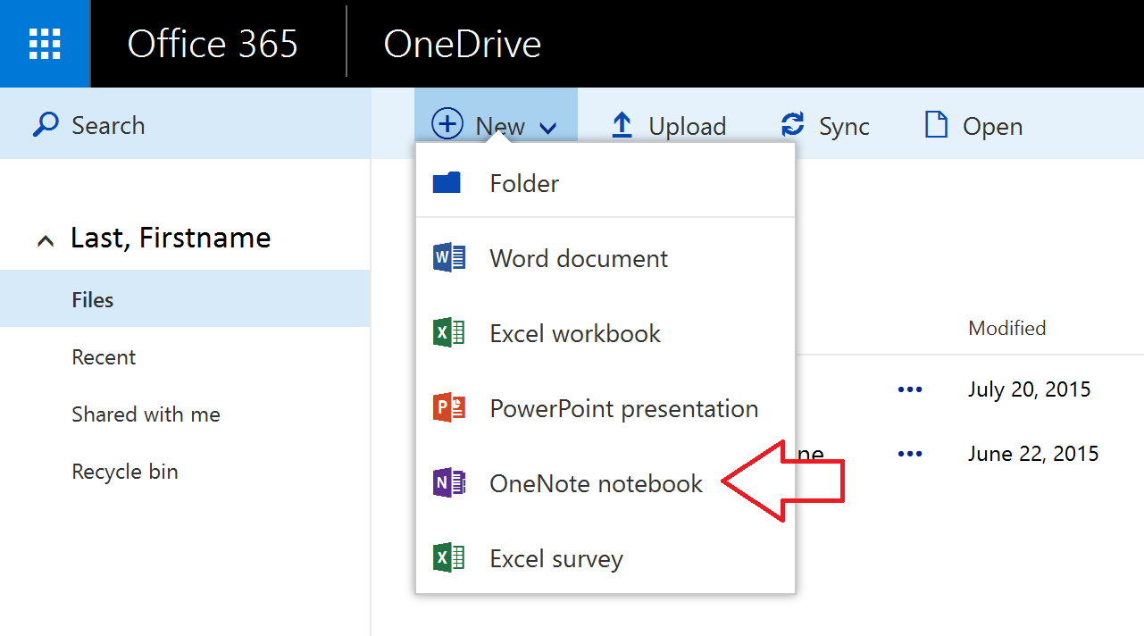Click the July 20, 2015 date cell
The image size is (1144, 636).
(x=1029, y=389)
